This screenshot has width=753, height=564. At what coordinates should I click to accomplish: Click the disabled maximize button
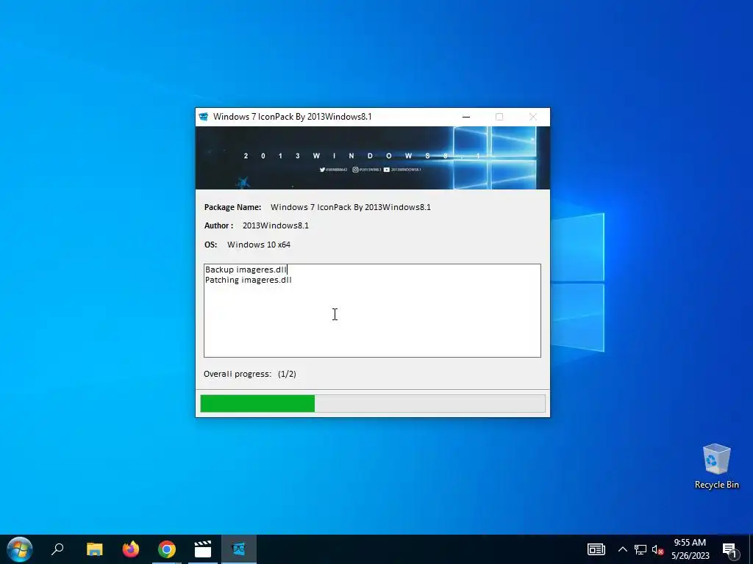[x=499, y=117]
